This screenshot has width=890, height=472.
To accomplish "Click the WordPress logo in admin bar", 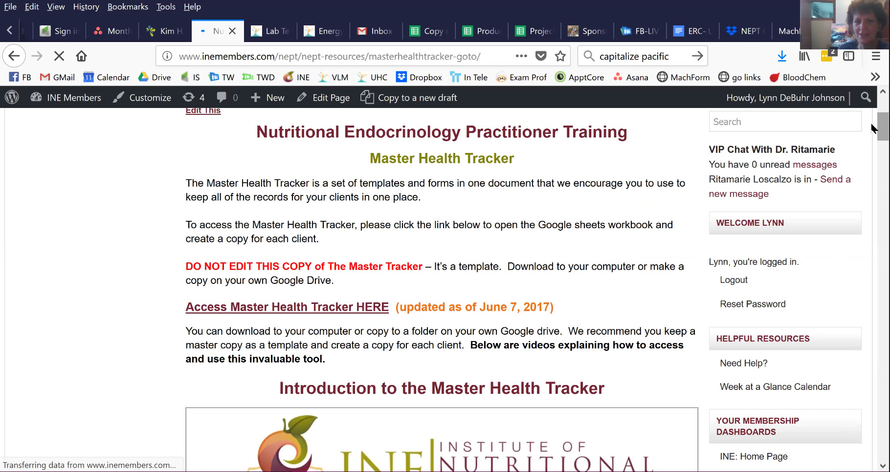I will pyautogui.click(x=12, y=98).
